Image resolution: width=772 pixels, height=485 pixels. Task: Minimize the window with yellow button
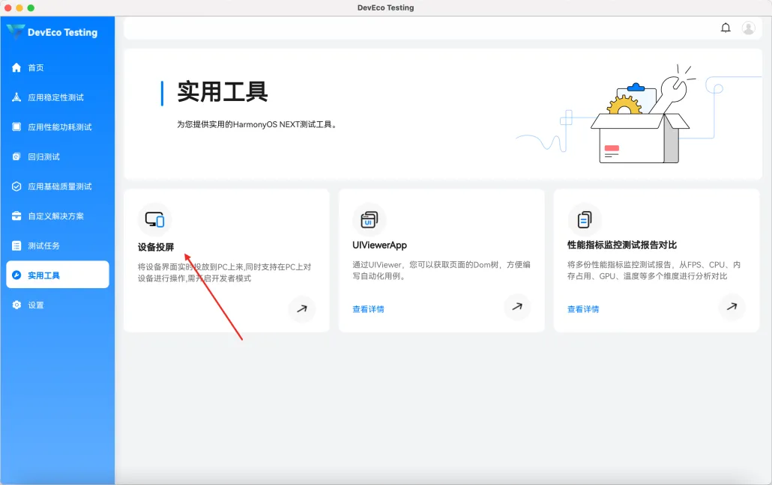19,8
